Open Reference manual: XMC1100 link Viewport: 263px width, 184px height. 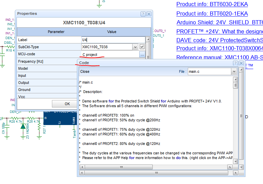(220, 57)
